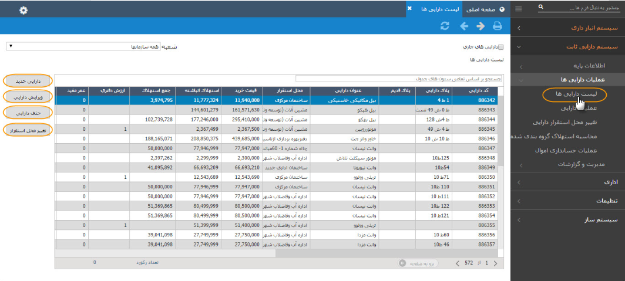Viewport: 625px width, 281px height.
Task: Open the settings gear icon
Action: [x=23, y=10]
